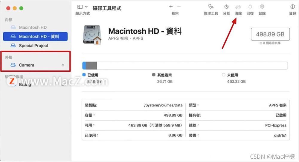Click the 已啟用 owner value

[x=281, y=115]
